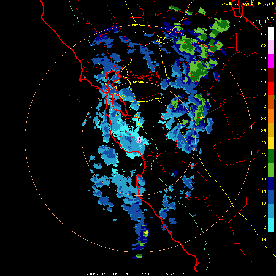This screenshot has width=276, height=276.
Task: Click the legend value 26
Action: (263, 155)
